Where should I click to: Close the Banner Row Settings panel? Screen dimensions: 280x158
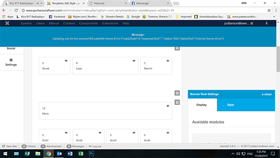267,94
